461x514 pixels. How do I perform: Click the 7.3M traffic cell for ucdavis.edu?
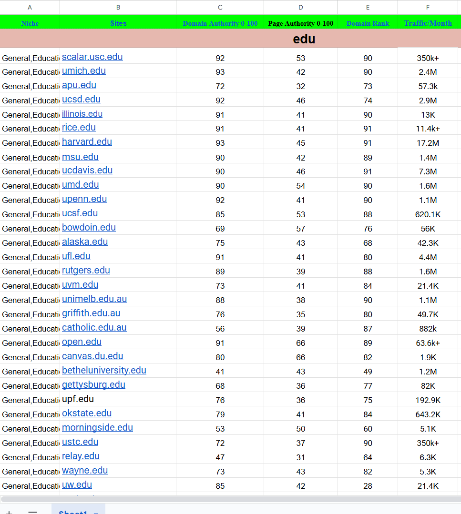pyautogui.click(x=428, y=171)
